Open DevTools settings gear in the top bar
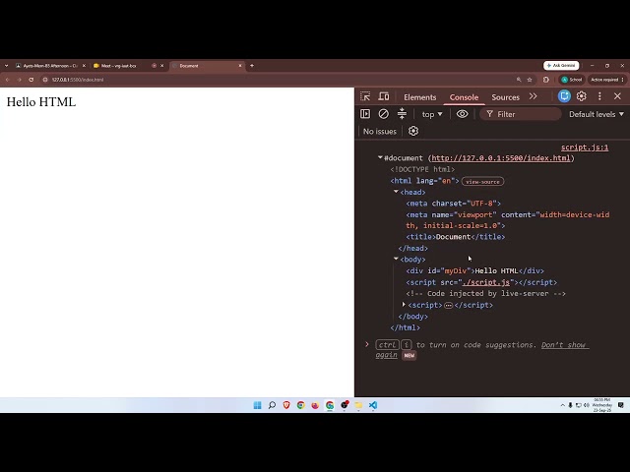This screenshot has height=472, width=630. [582, 96]
